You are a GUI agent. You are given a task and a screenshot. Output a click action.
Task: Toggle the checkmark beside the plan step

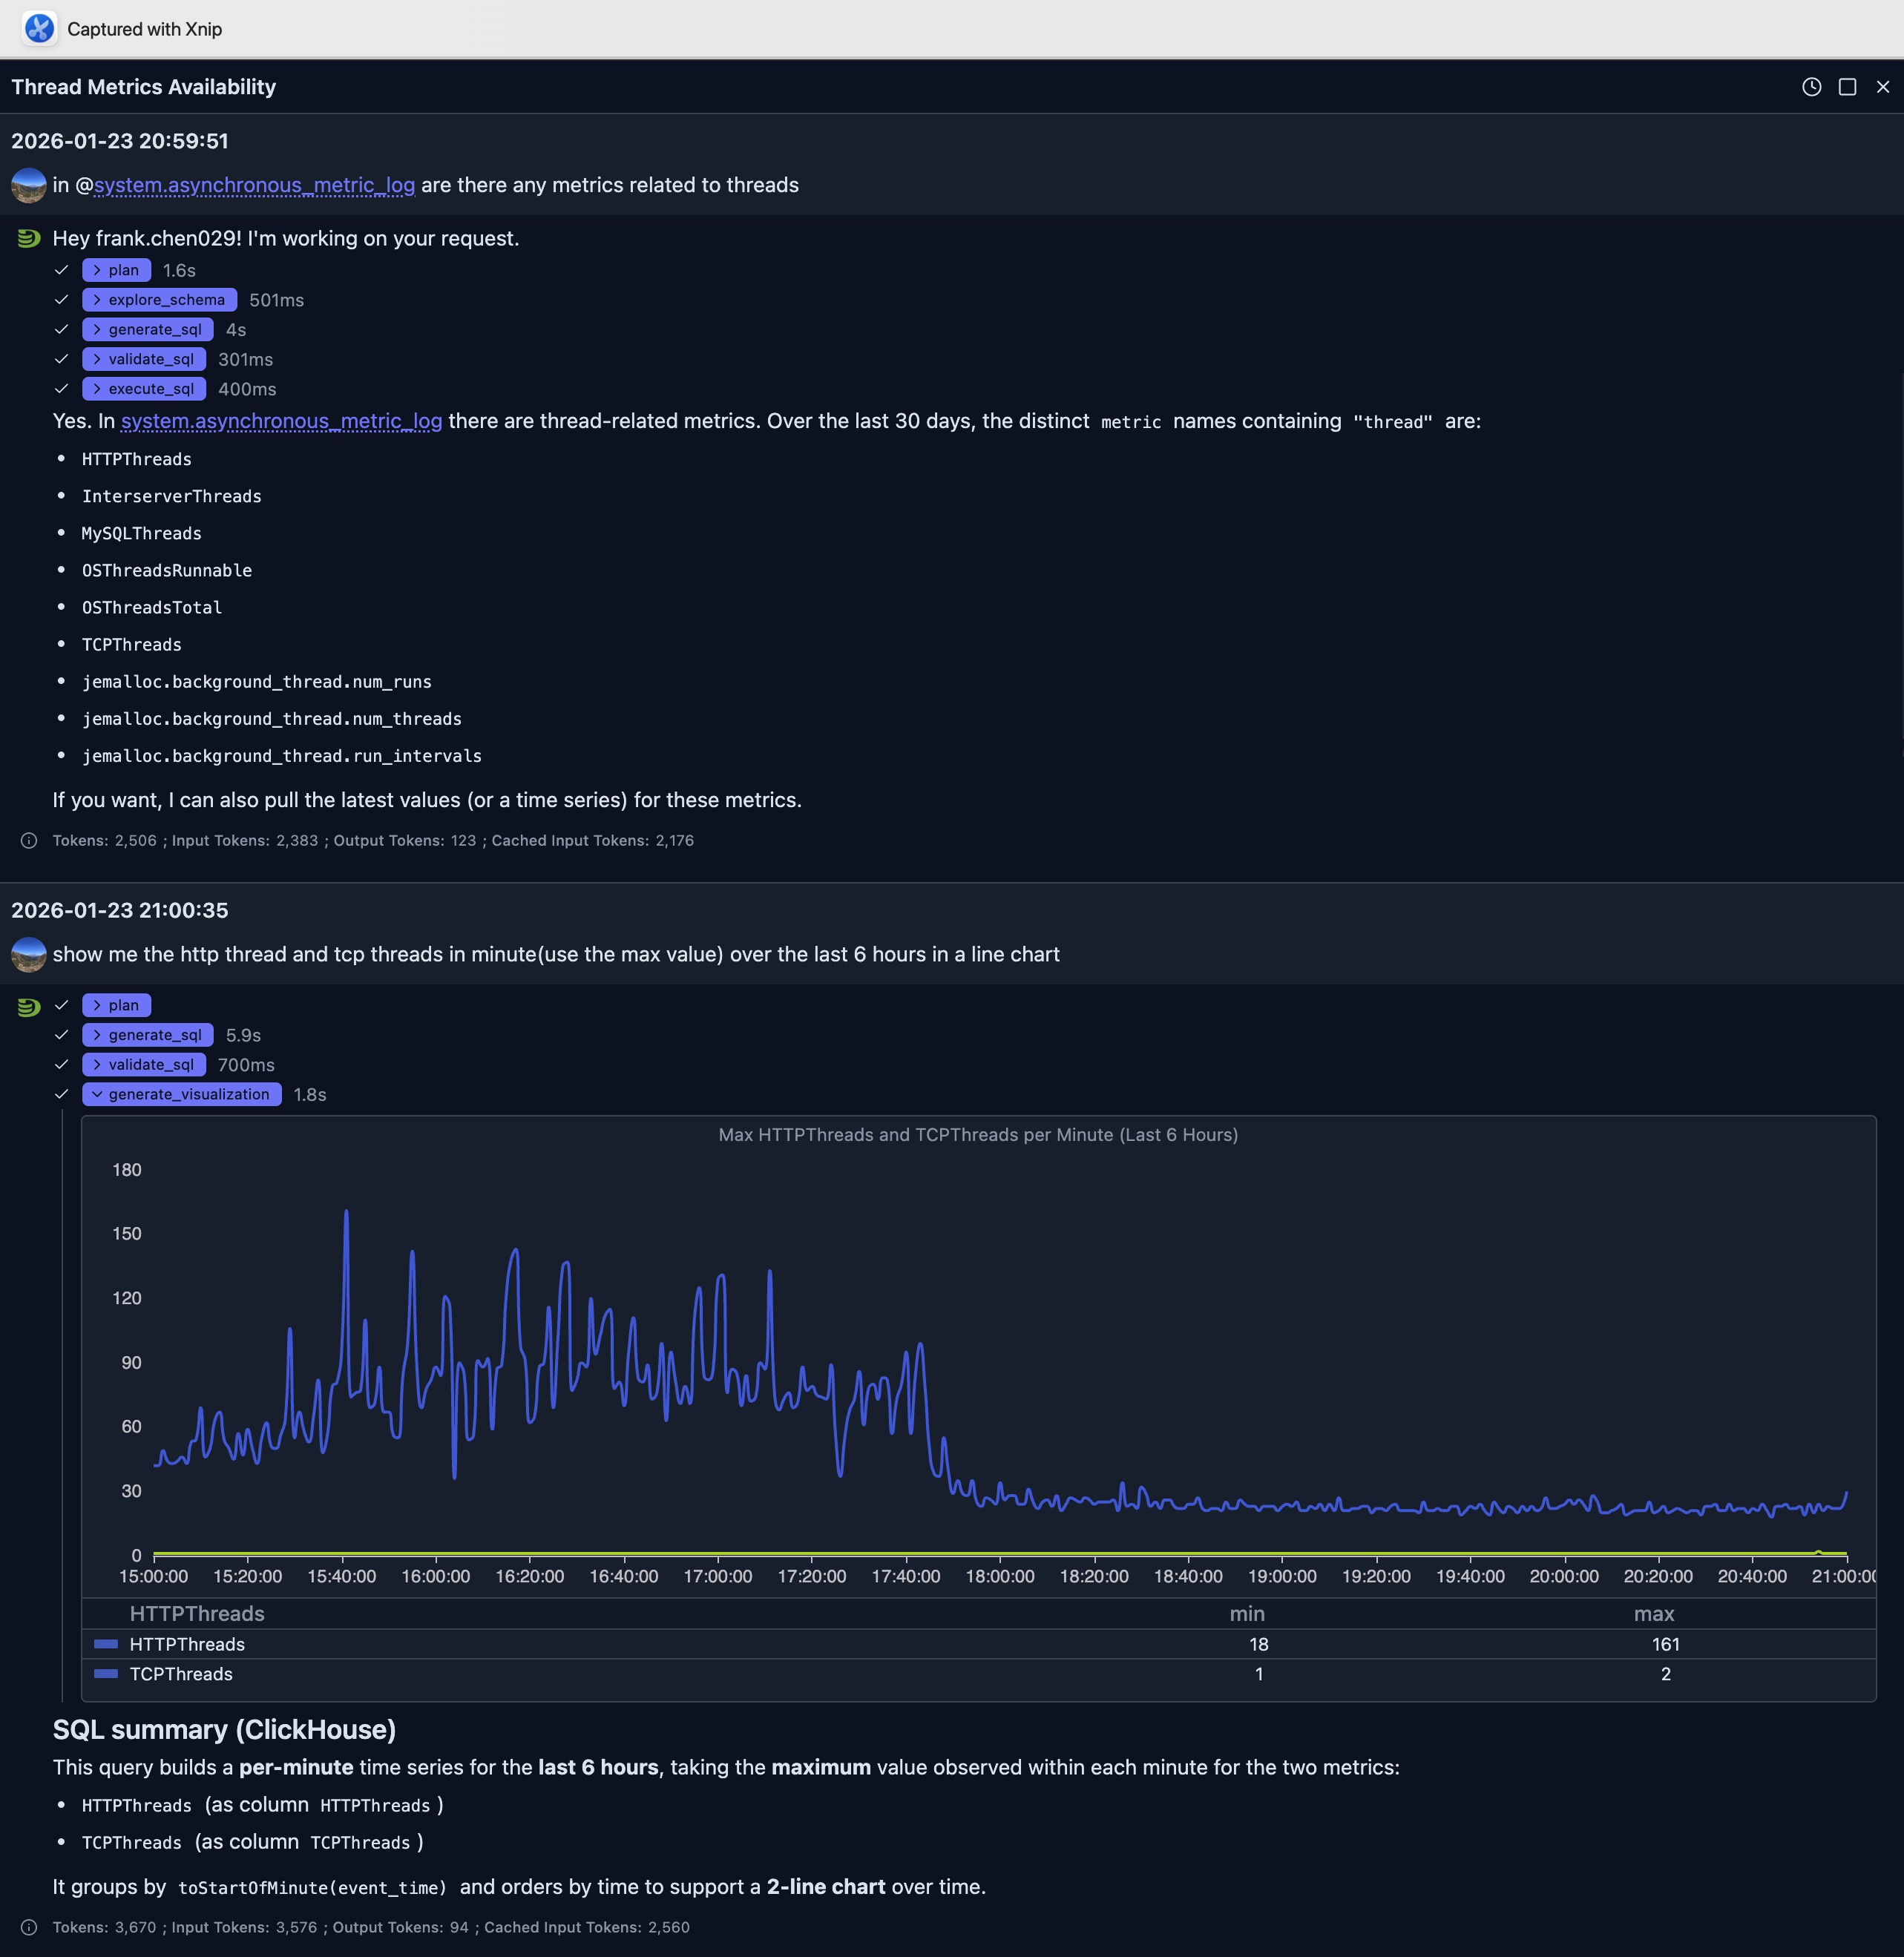click(x=61, y=270)
